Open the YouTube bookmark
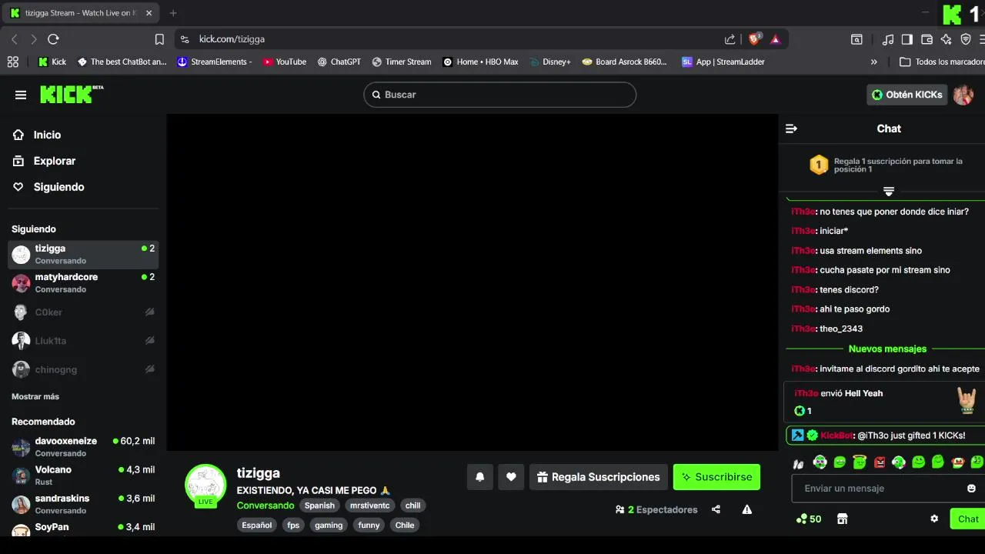Screen dimensions: 985x554 [284, 62]
